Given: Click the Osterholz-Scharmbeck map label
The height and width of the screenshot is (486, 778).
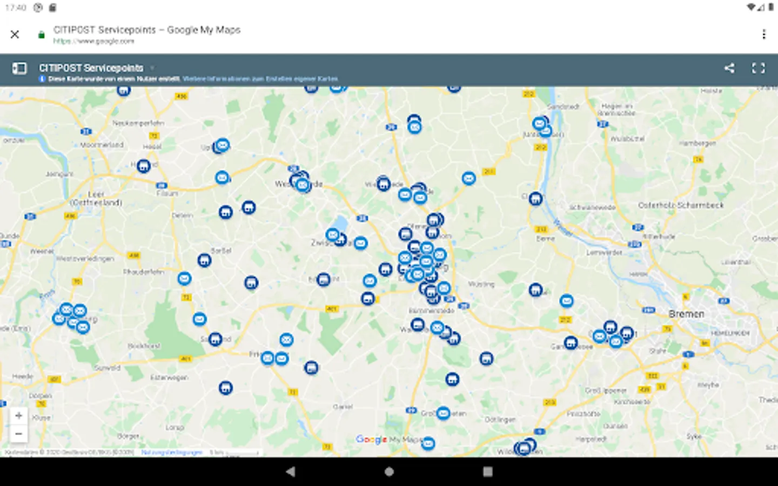Looking at the screenshot, I should 681,205.
